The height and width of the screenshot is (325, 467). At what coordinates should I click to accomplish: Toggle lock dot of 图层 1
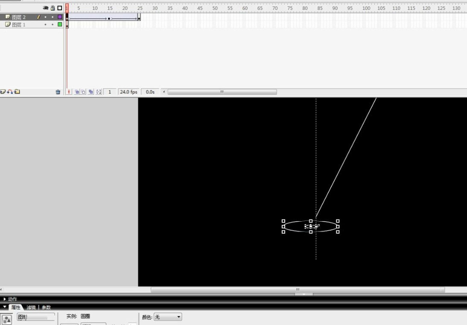[x=53, y=25]
